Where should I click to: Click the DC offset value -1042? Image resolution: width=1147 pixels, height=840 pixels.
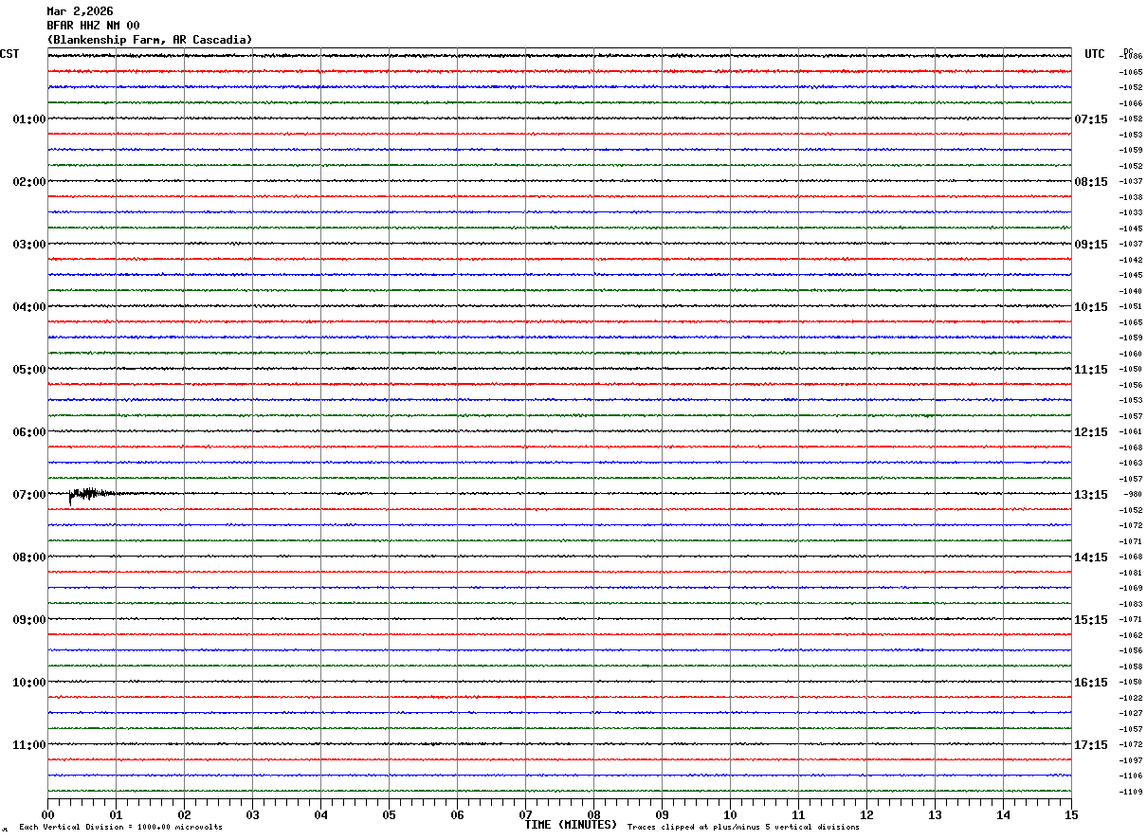click(1131, 260)
